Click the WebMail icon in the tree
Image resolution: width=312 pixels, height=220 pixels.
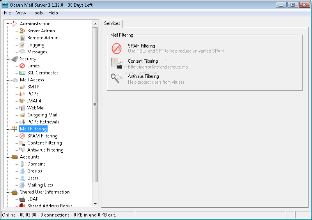tap(22, 108)
